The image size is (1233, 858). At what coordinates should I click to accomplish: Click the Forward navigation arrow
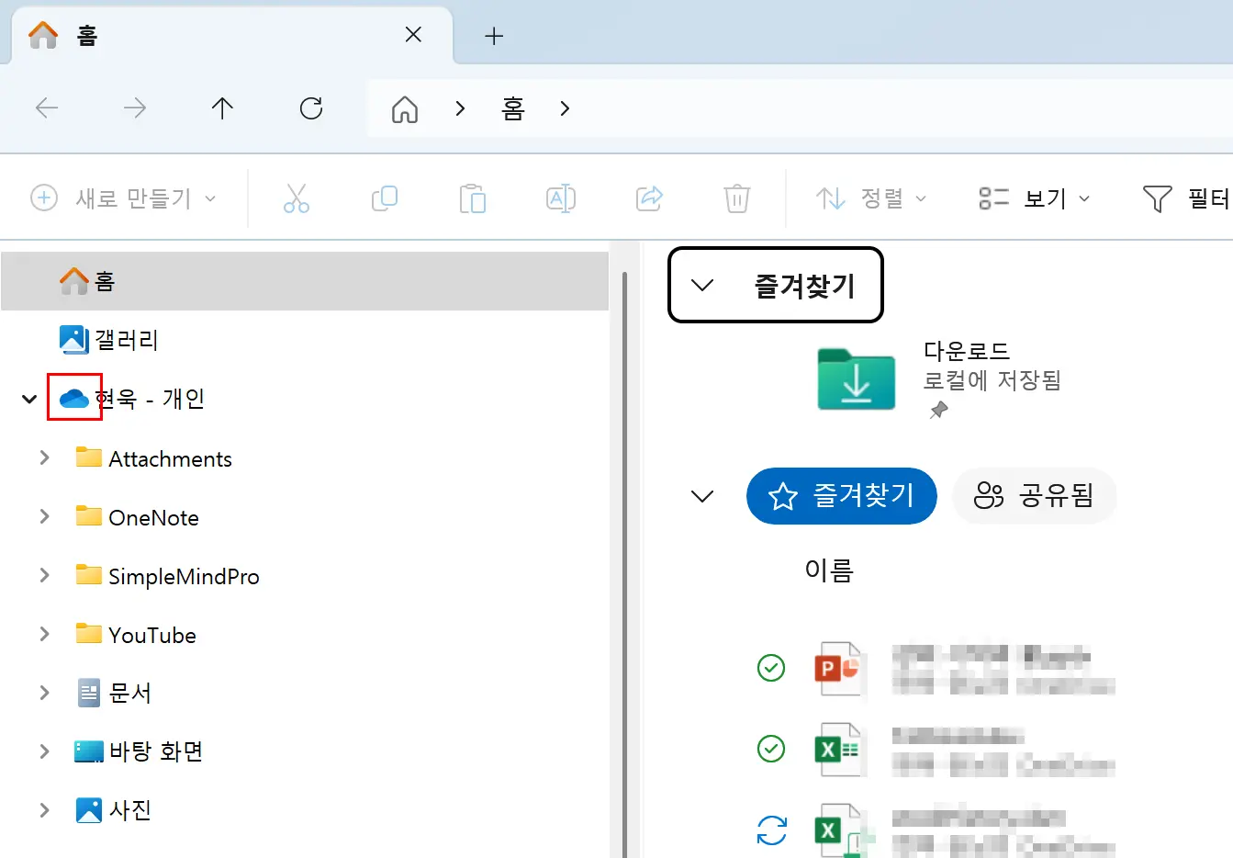[135, 108]
